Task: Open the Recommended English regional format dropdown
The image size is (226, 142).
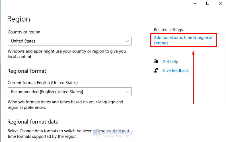Action: click(x=69, y=92)
